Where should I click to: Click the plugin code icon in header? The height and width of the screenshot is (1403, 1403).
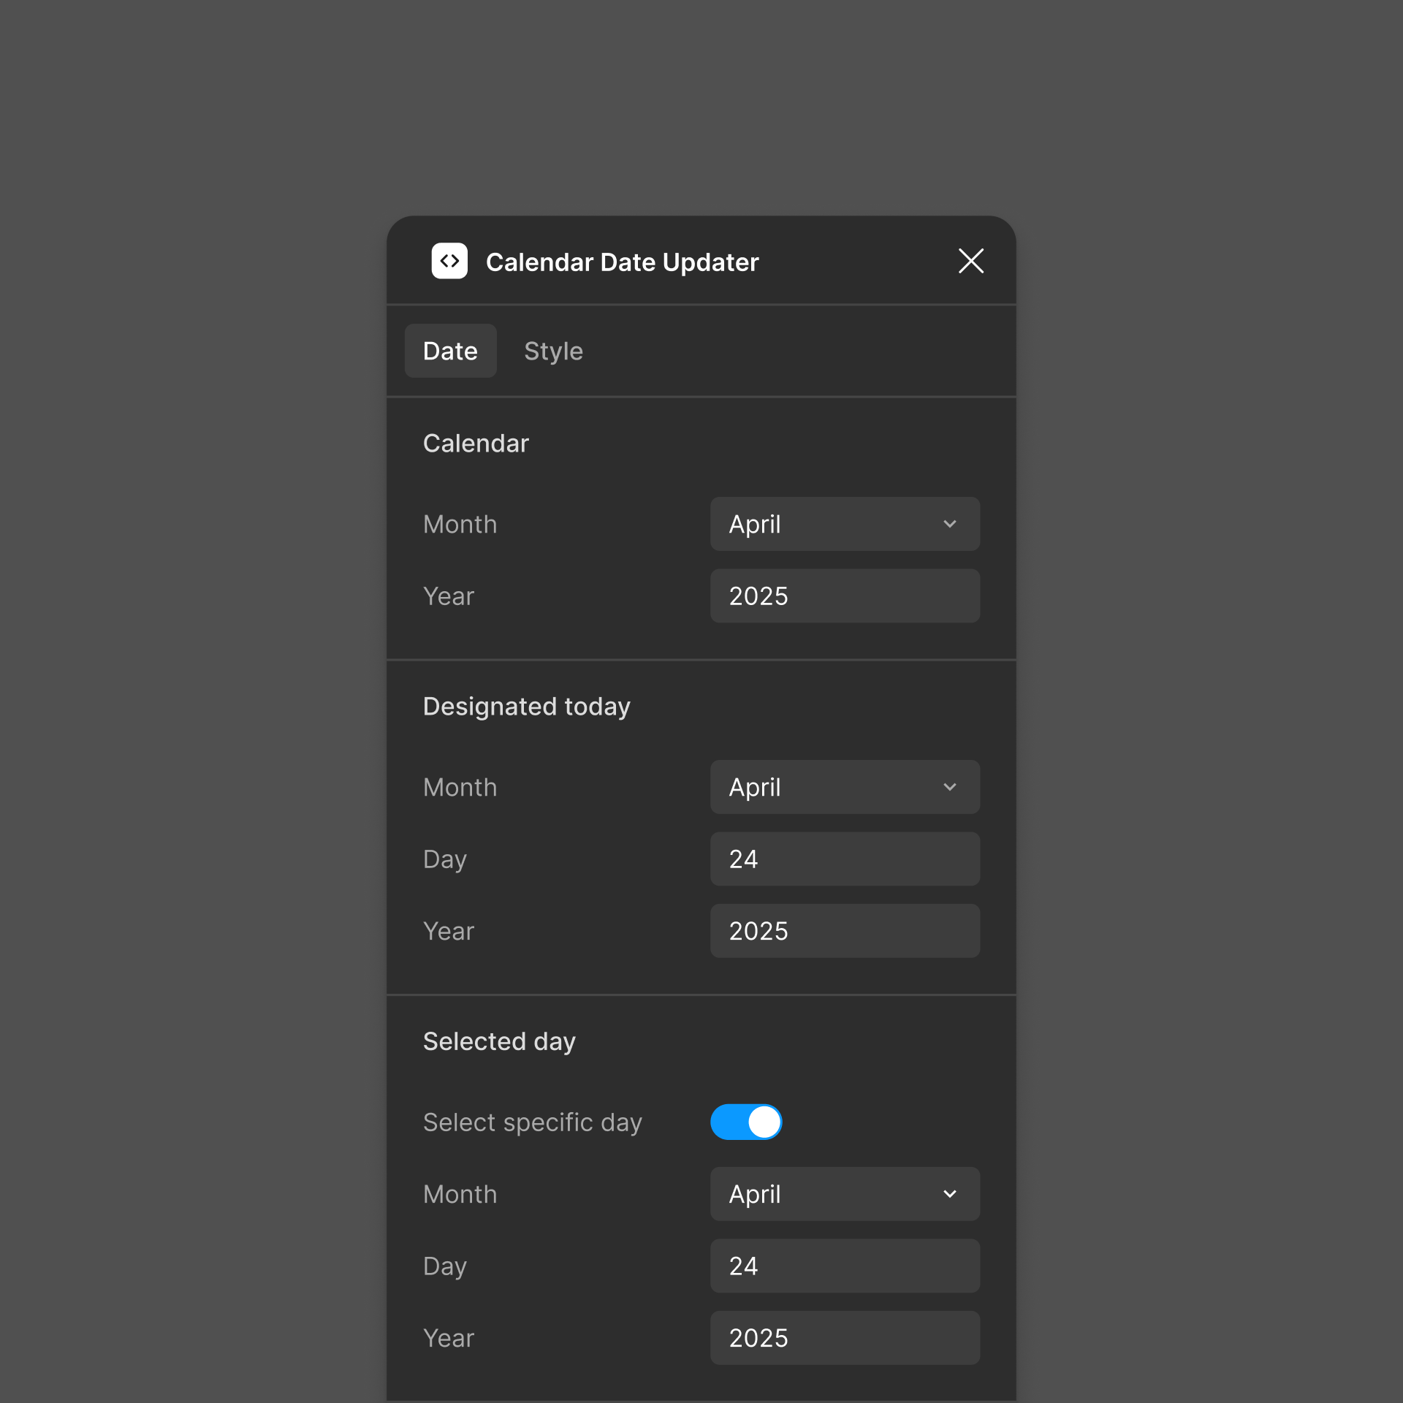click(x=449, y=261)
